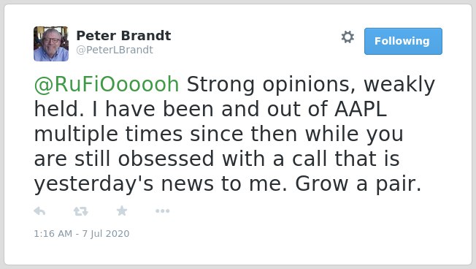The image size is (476, 269).
Task: Click the word AAPL in the tweet
Action: pos(361,109)
